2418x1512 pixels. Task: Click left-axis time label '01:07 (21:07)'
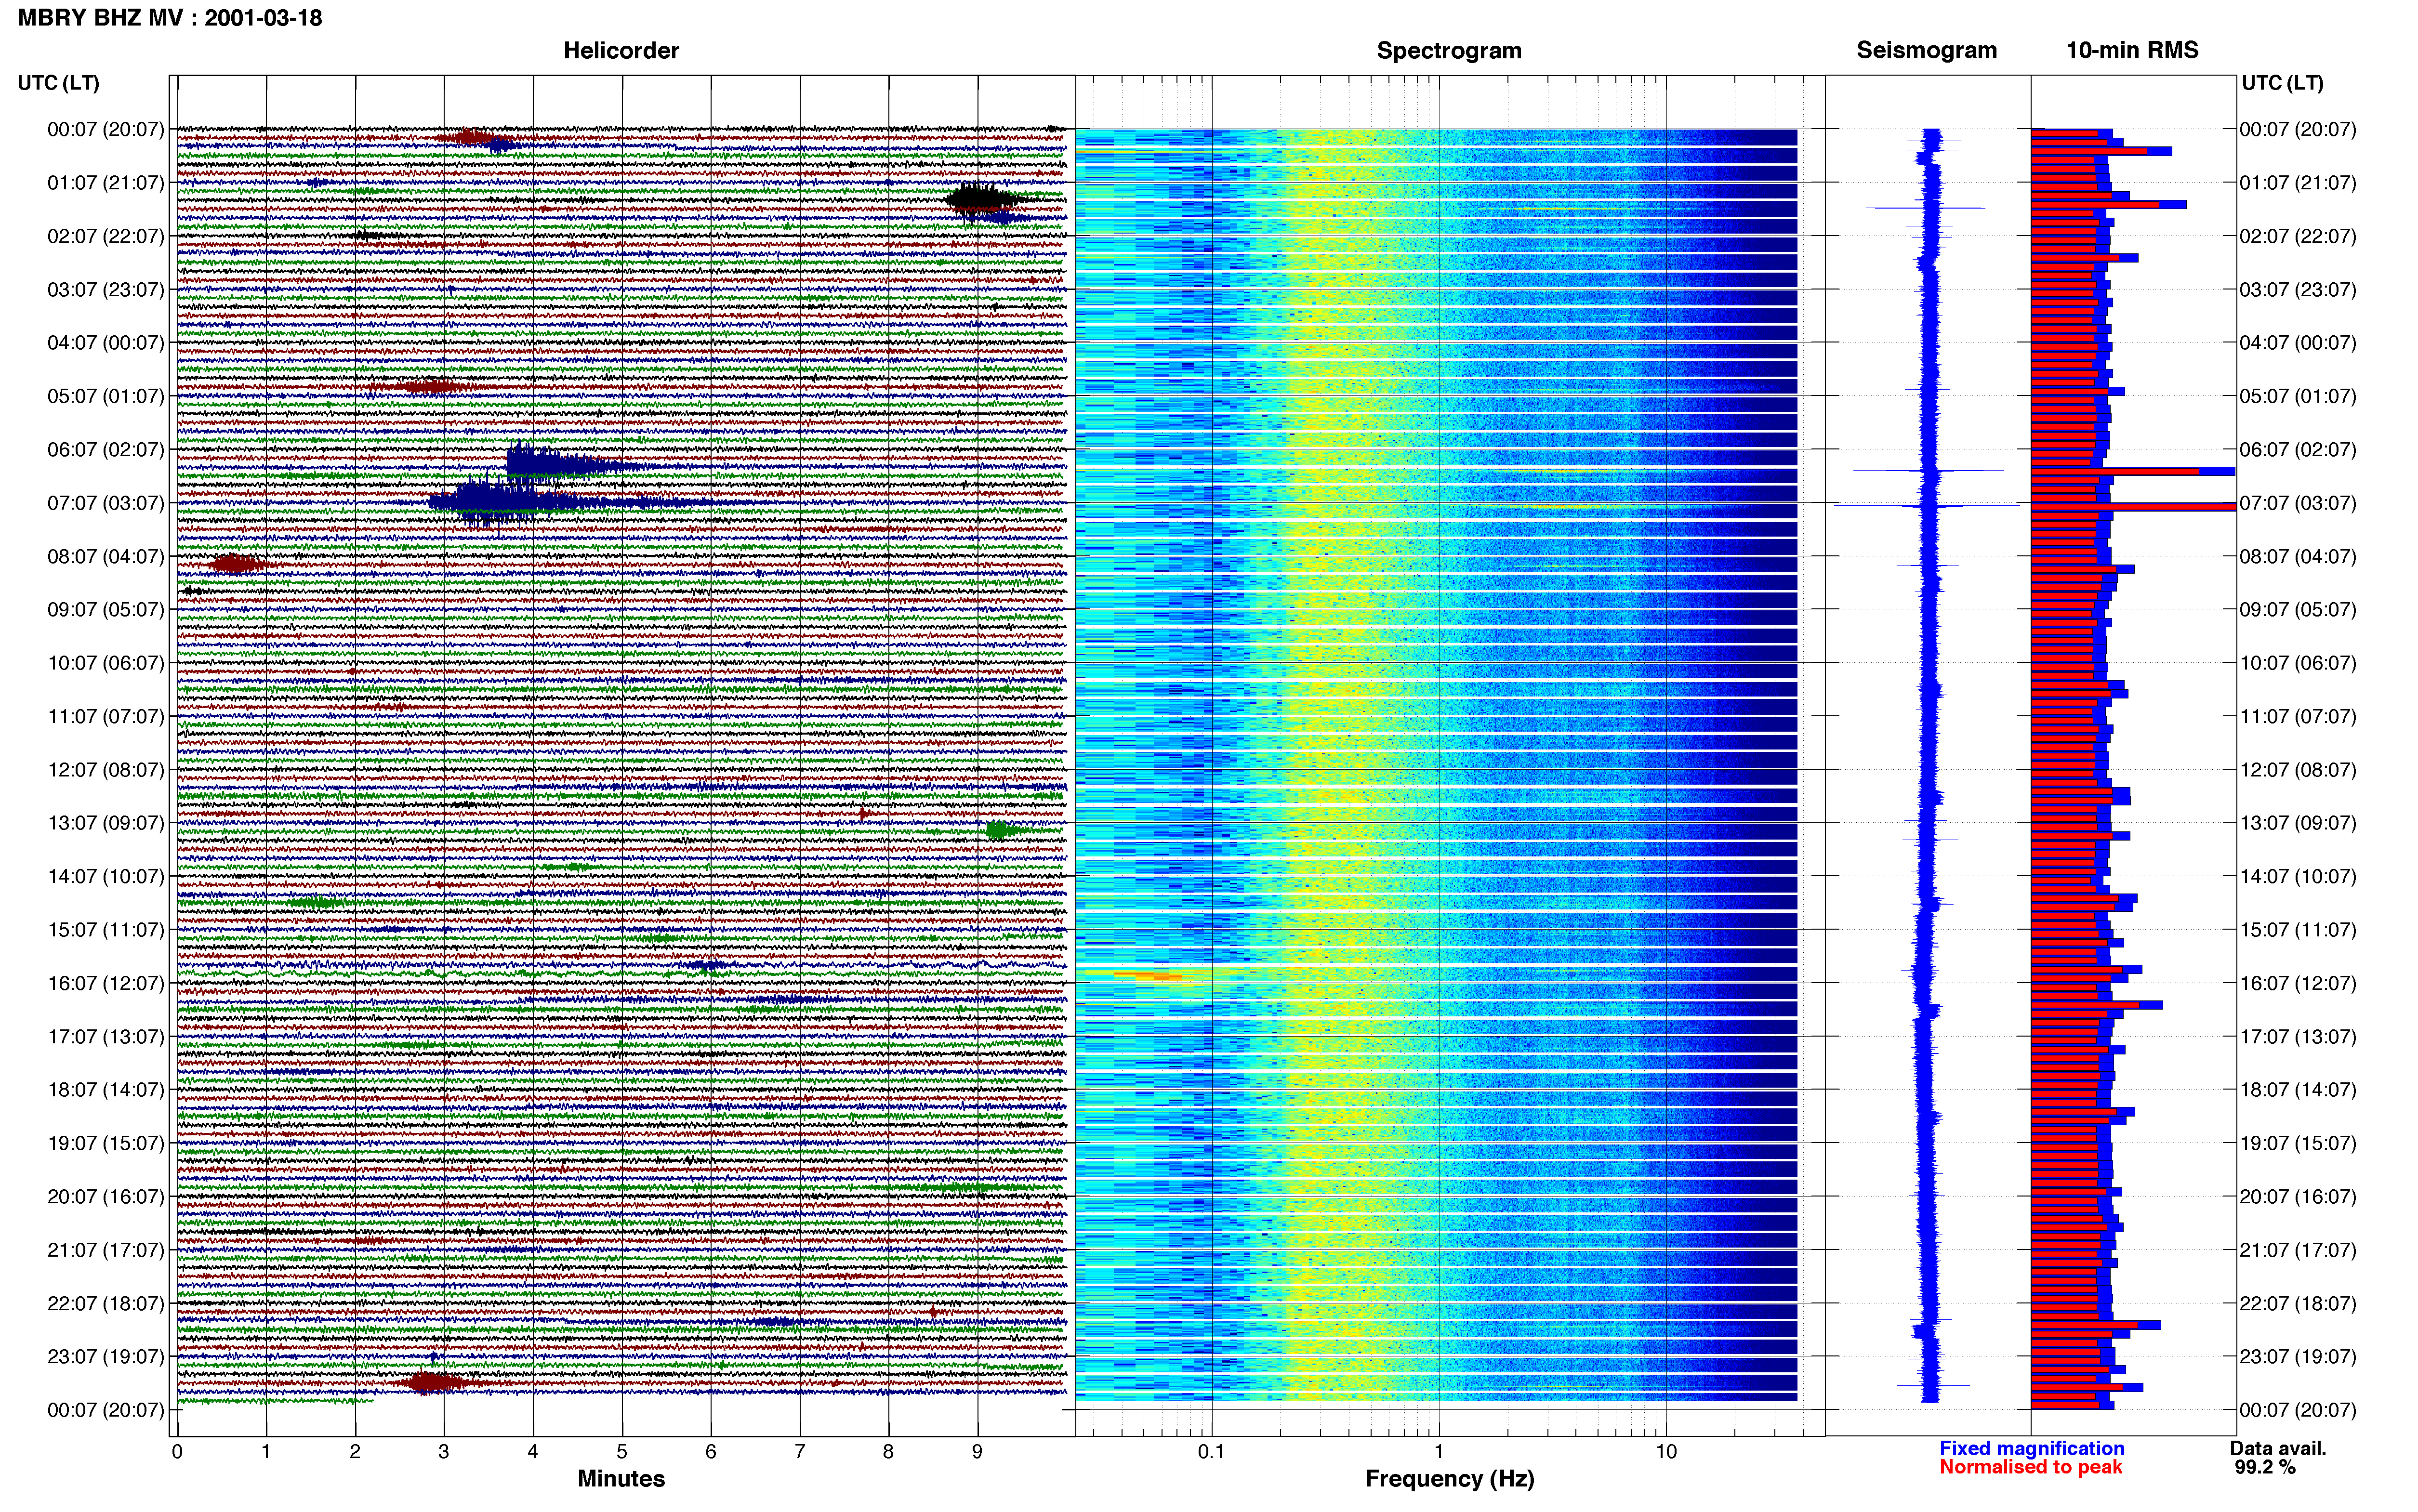106,183
